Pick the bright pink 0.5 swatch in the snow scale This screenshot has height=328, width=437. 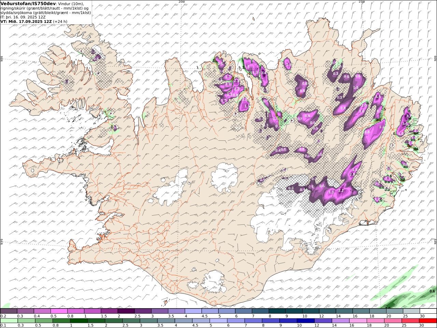59,311
